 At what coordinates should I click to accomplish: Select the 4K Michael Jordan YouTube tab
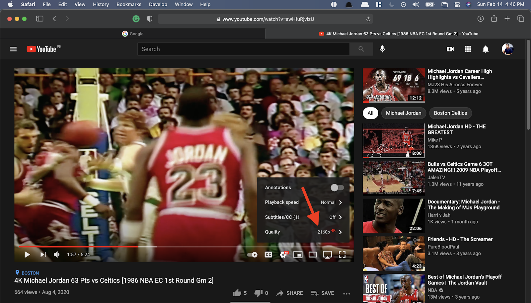click(398, 34)
